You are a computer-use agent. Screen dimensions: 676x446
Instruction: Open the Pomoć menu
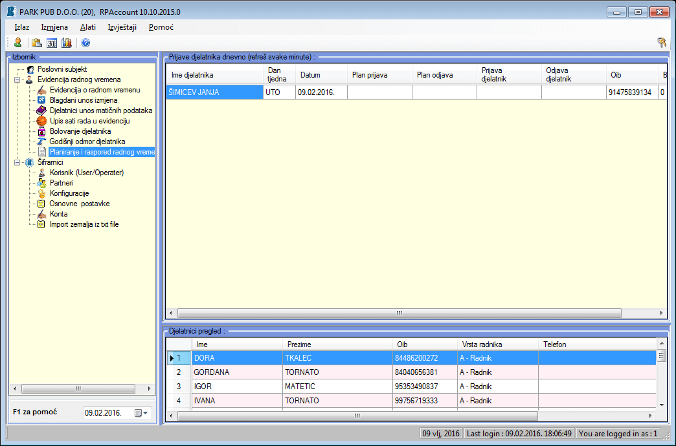click(x=161, y=27)
